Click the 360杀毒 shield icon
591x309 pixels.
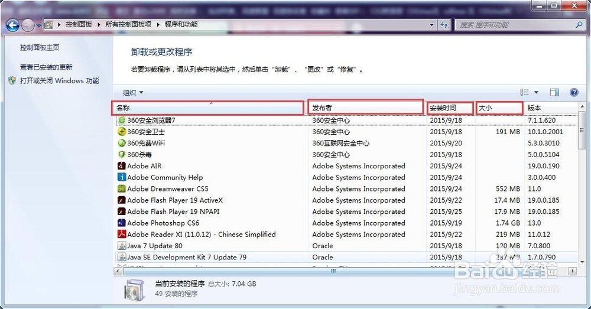pos(121,155)
